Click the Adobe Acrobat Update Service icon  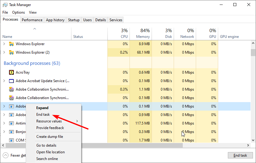(x=11, y=81)
